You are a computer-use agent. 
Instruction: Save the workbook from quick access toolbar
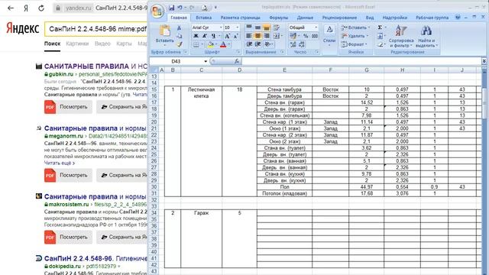click(172, 8)
